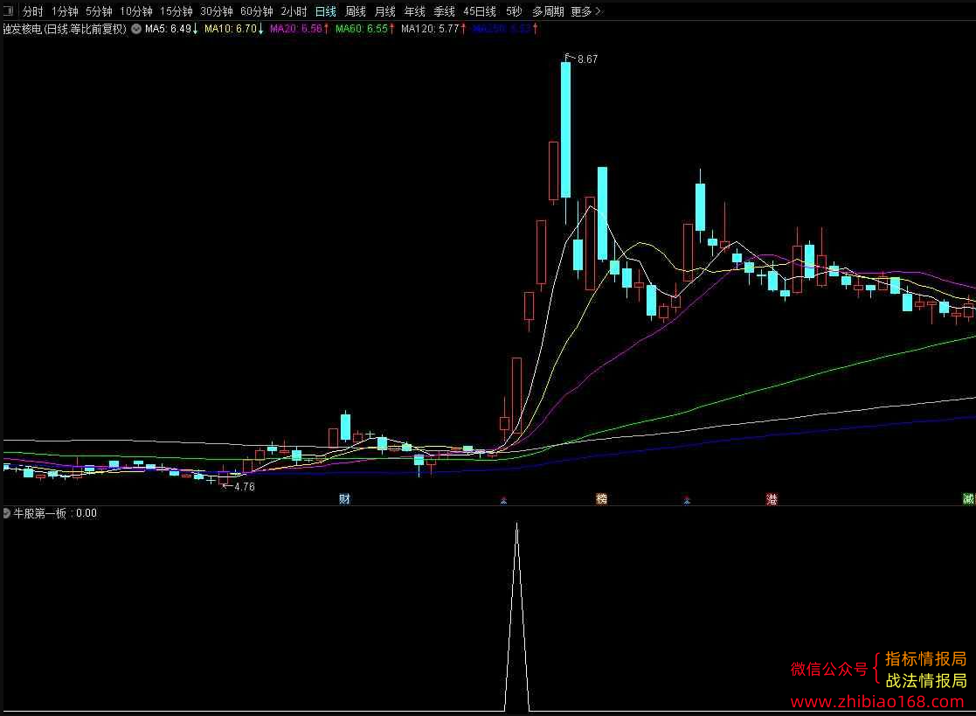Open the 多周期 multi-period view
This screenshot has height=716, width=976.
point(548,11)
